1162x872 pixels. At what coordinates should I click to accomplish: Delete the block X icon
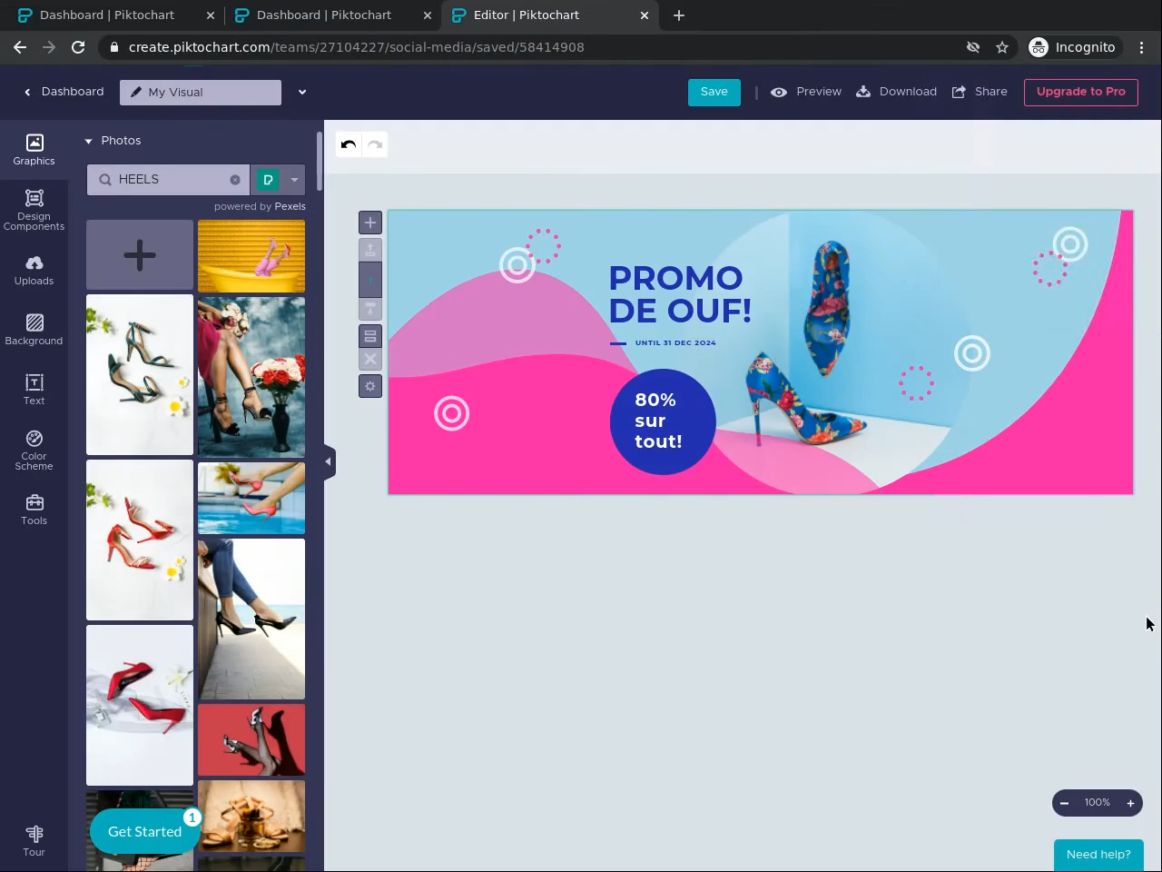click(370, 360)
